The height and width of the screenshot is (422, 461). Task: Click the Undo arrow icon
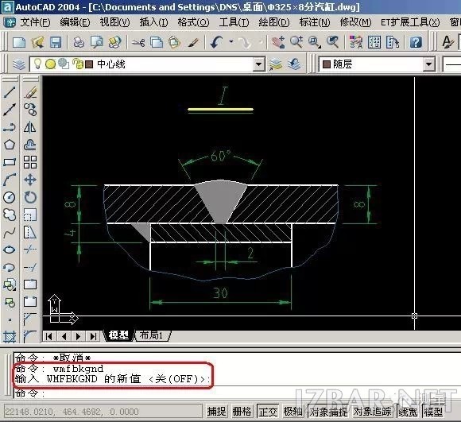click(216, 42)
